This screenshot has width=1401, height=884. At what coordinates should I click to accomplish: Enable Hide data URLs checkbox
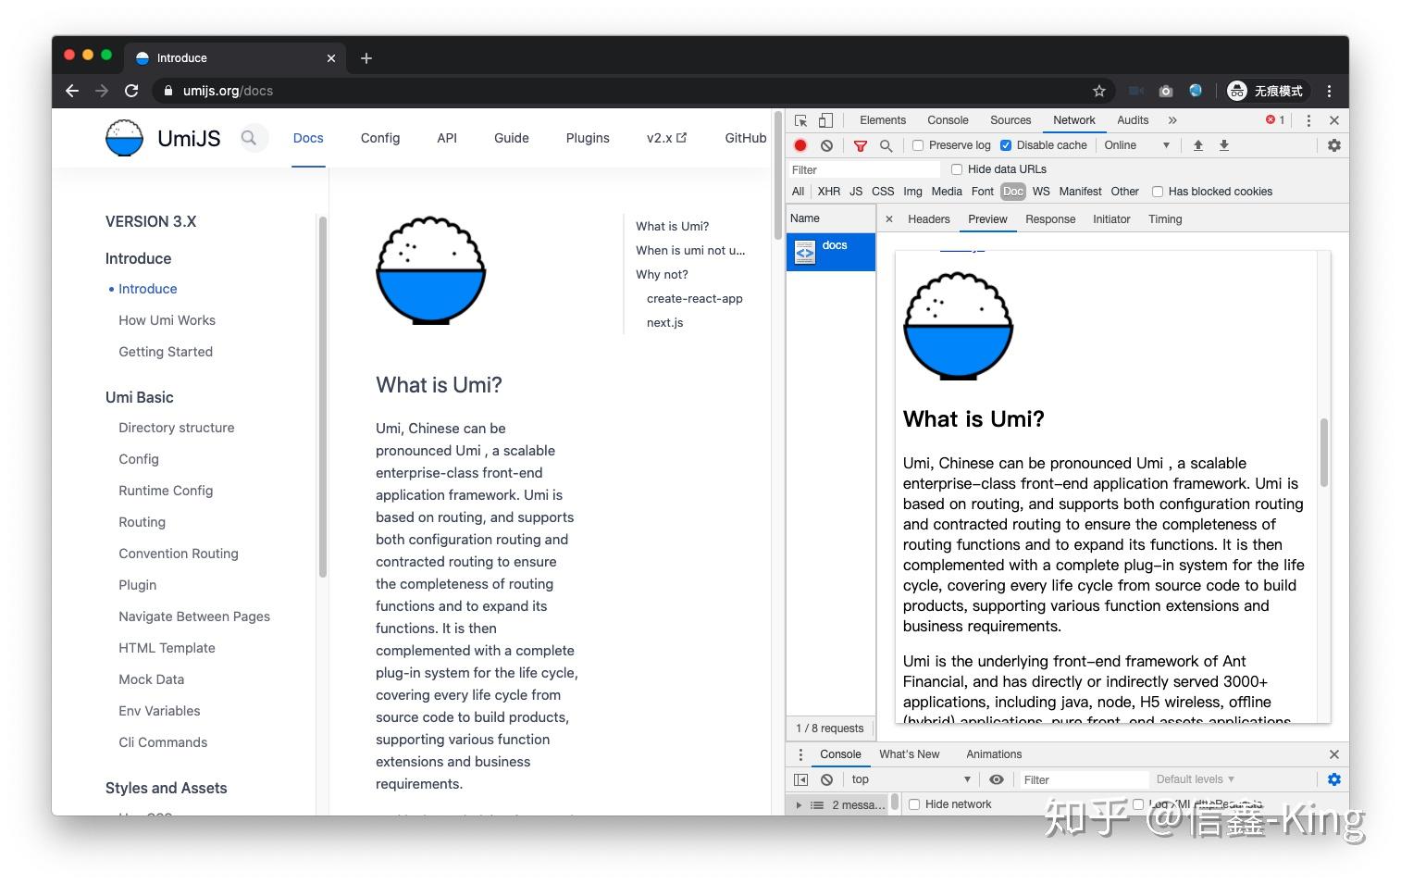click(x=957, y=169)
